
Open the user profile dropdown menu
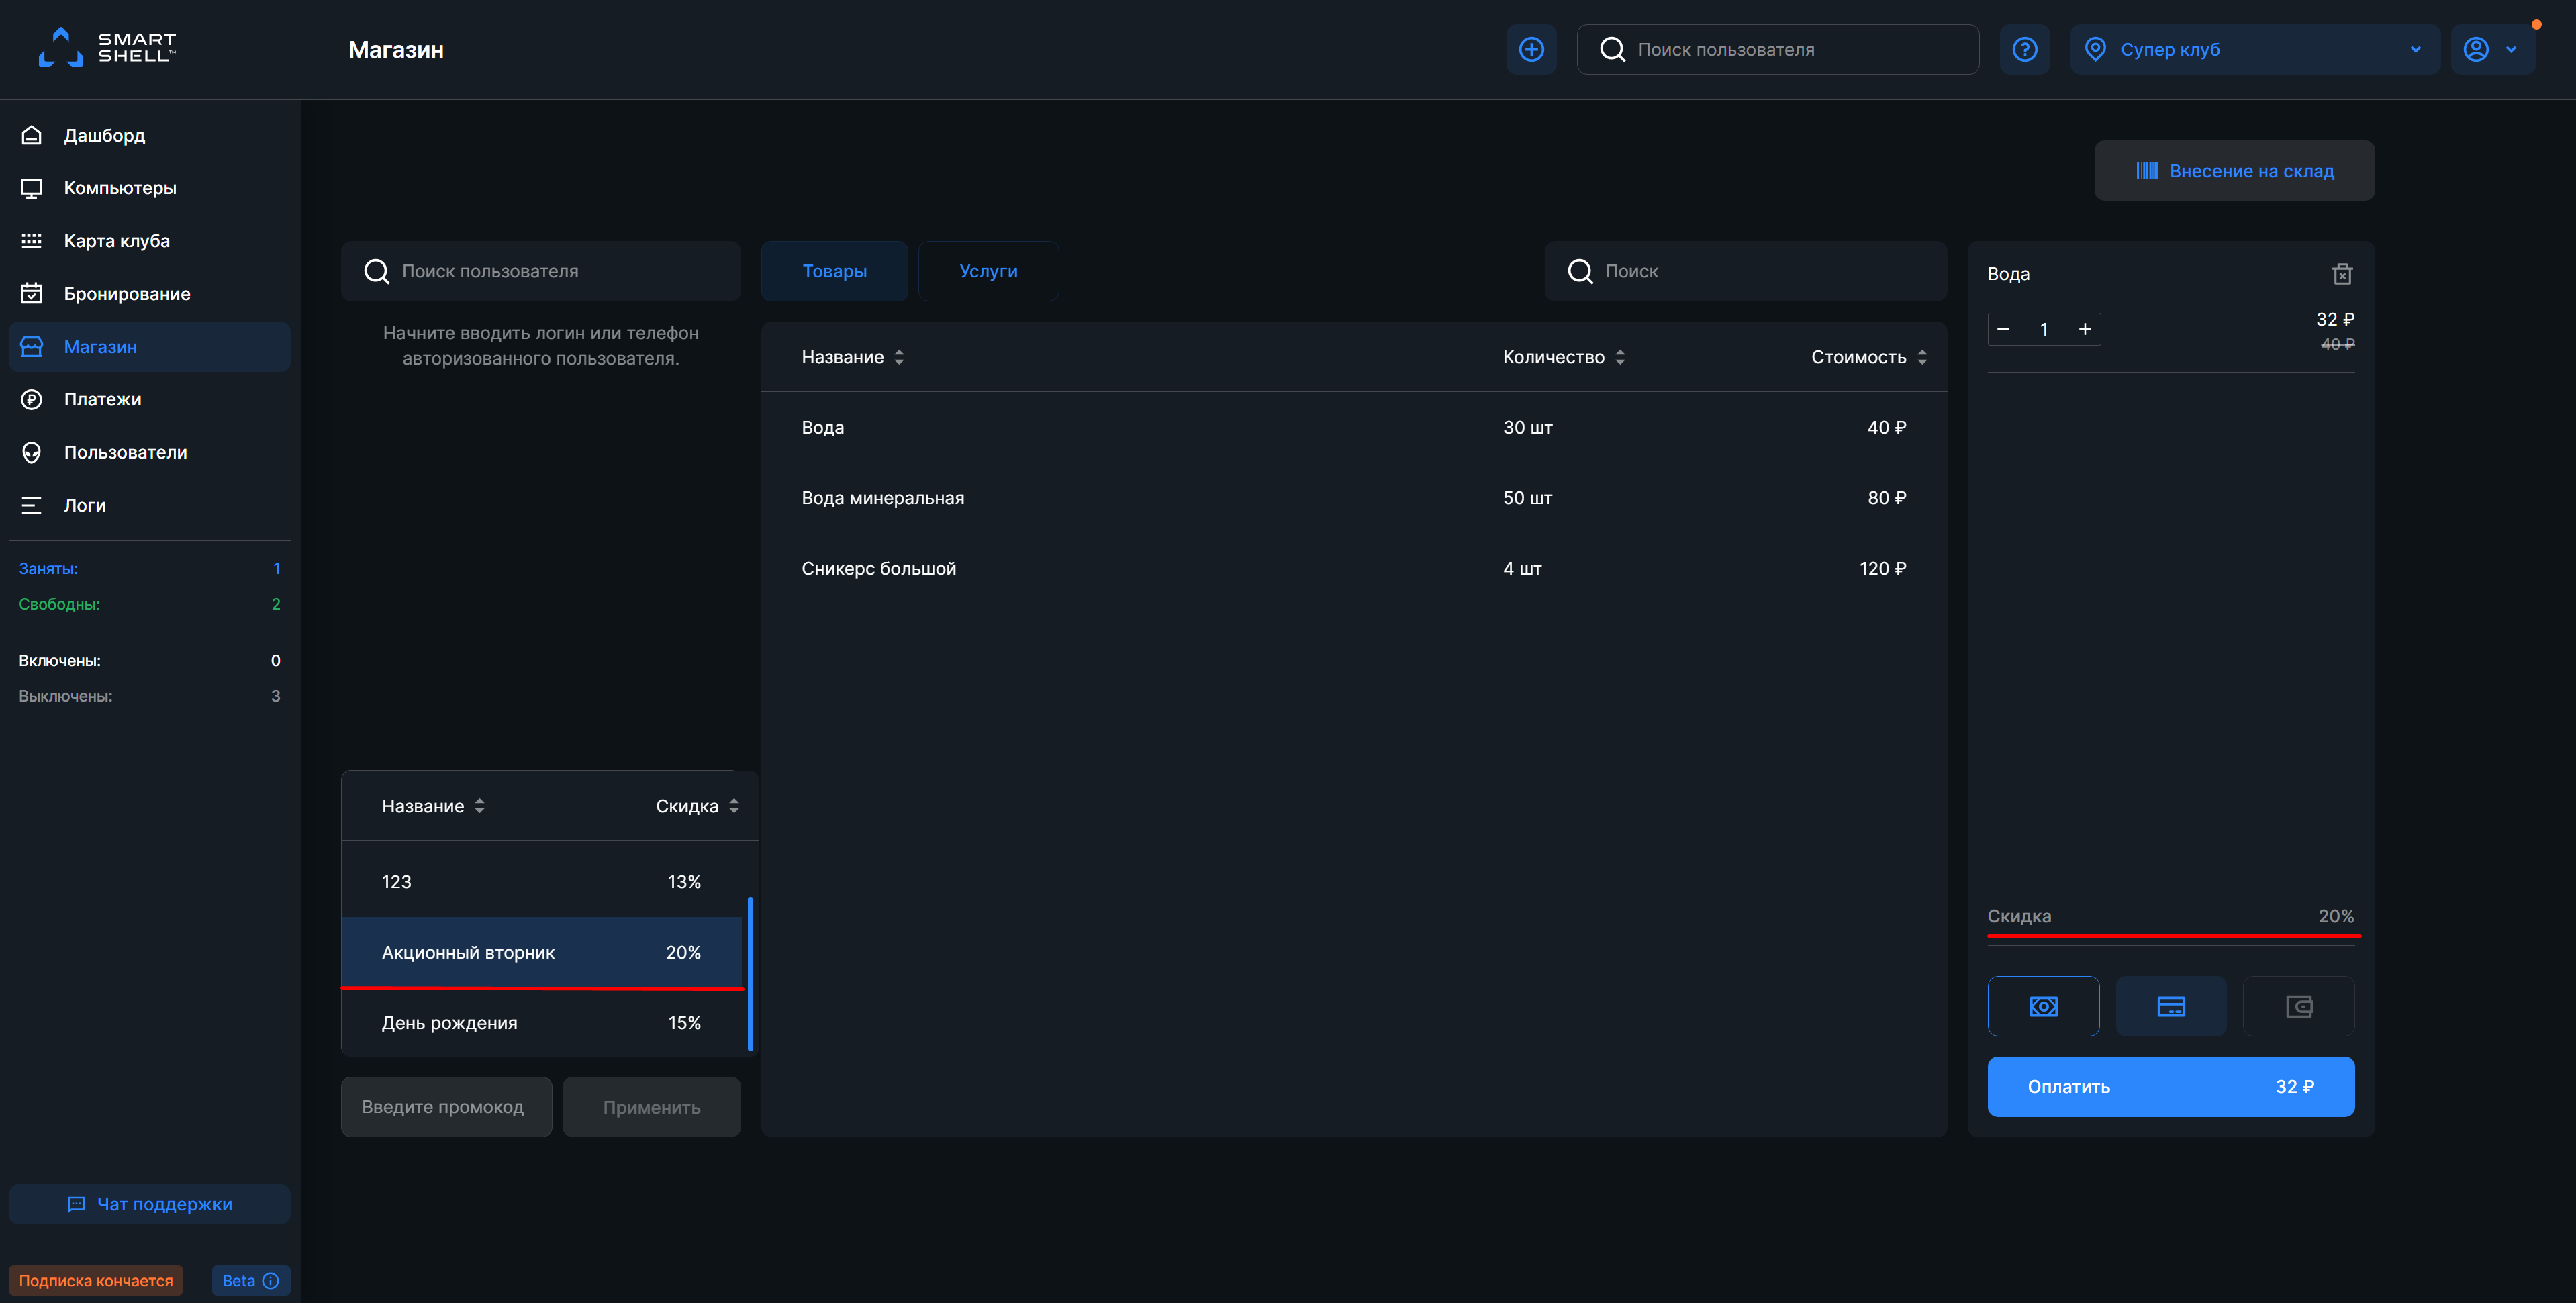point(2490,49)
